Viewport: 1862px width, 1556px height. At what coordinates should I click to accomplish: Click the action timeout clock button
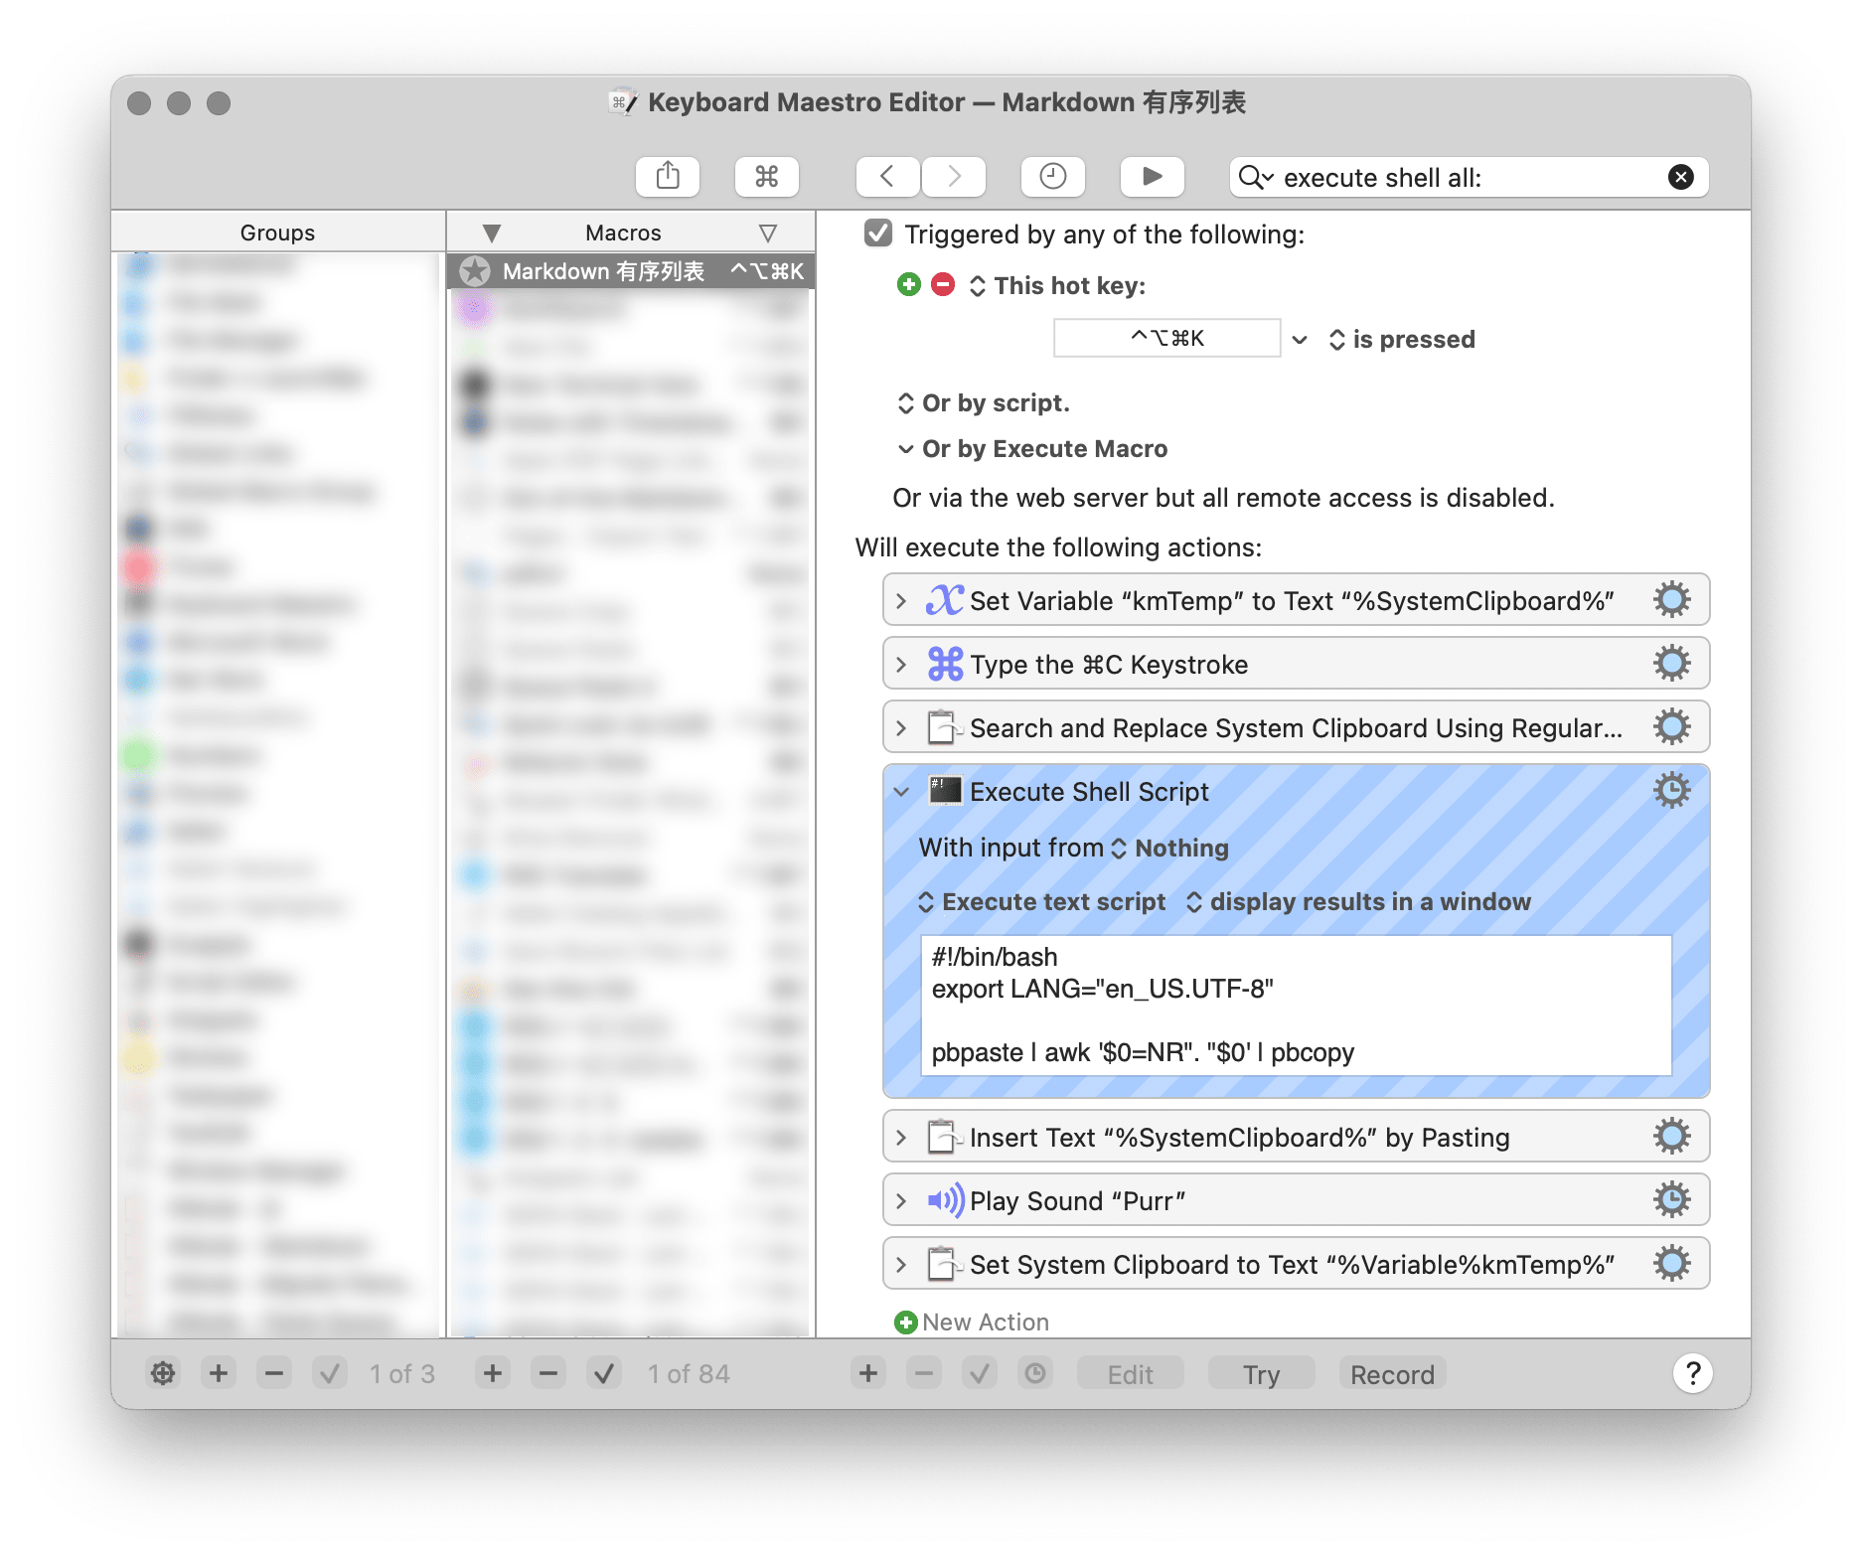point(1035,1374)
